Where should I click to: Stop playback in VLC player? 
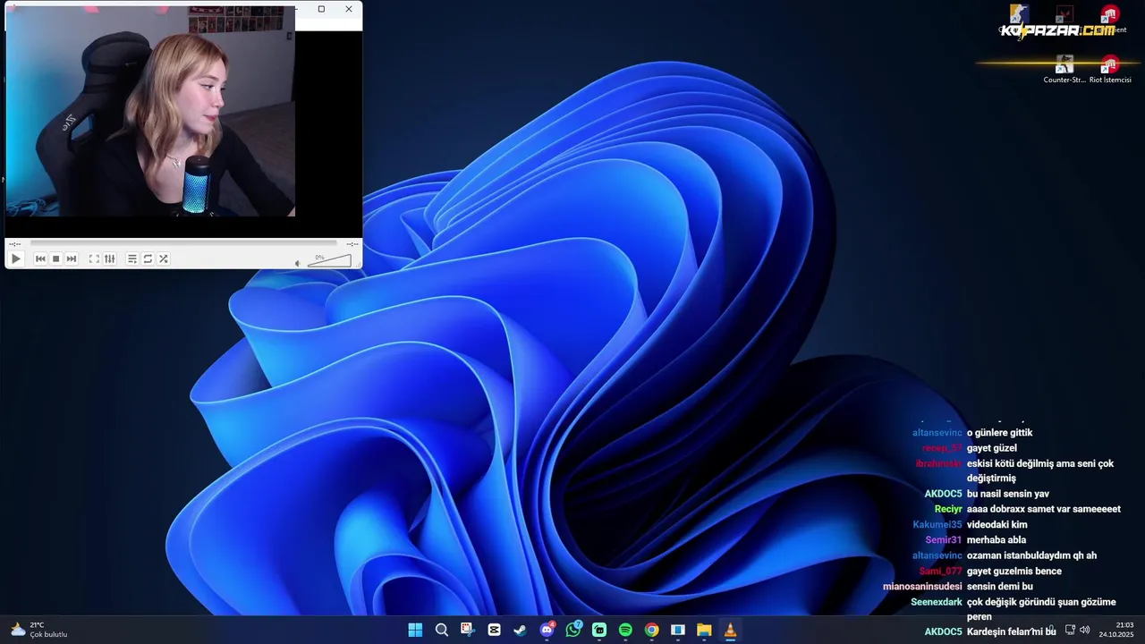point(55,258)
